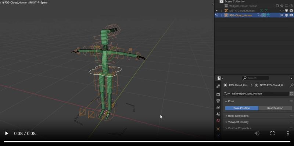Show hidden META-Cloud_Human in viewport

pyautogui.click(x=282, y=11)
